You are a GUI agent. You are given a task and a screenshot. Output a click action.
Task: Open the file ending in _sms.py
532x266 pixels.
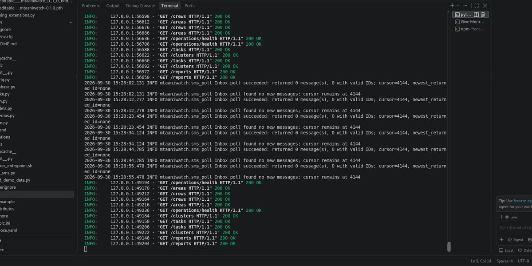37,173
